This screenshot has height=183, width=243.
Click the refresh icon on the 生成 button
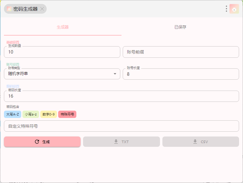[37, 142]
